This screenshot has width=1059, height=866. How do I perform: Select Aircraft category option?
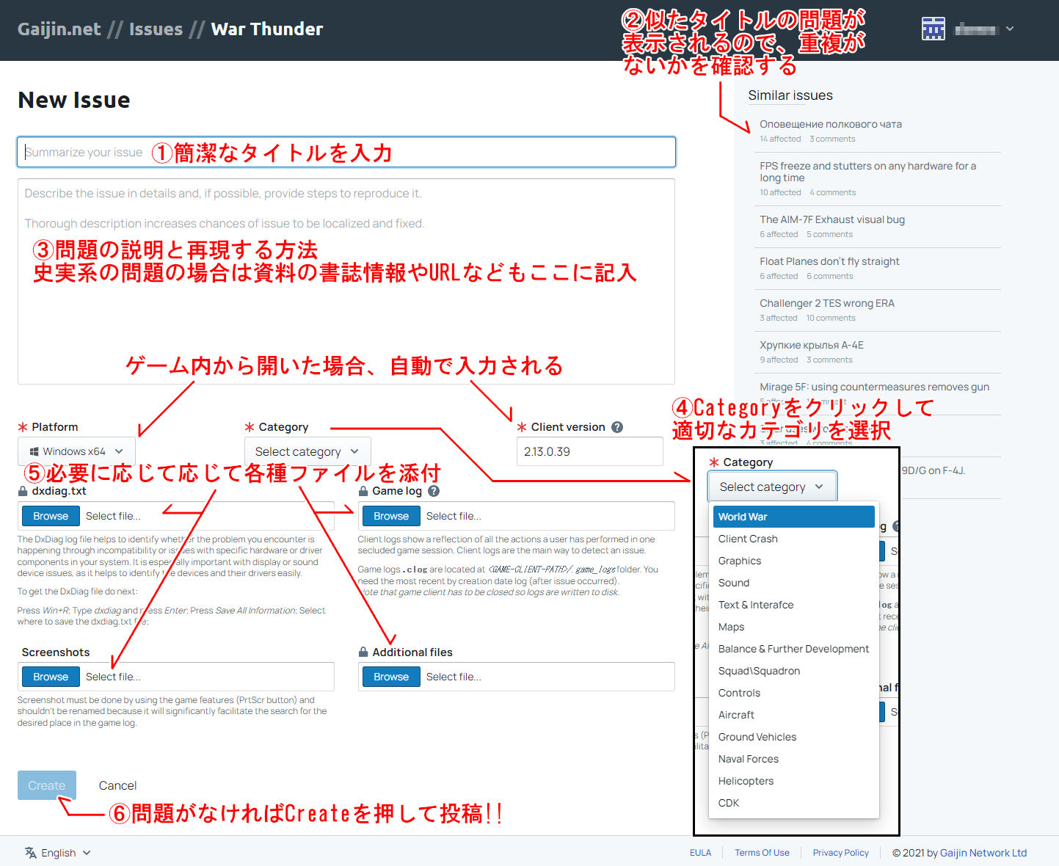point(794,715)
